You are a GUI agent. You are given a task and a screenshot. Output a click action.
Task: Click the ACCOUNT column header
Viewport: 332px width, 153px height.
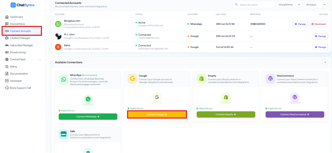60,14
